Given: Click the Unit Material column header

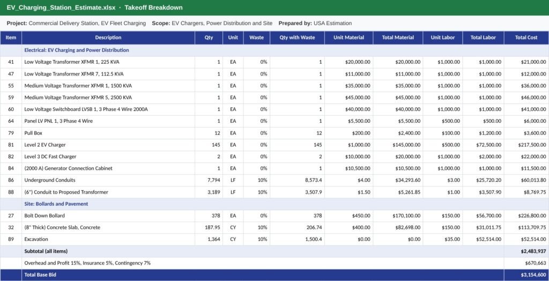Looking at the screenshot, I should (348, 38).
